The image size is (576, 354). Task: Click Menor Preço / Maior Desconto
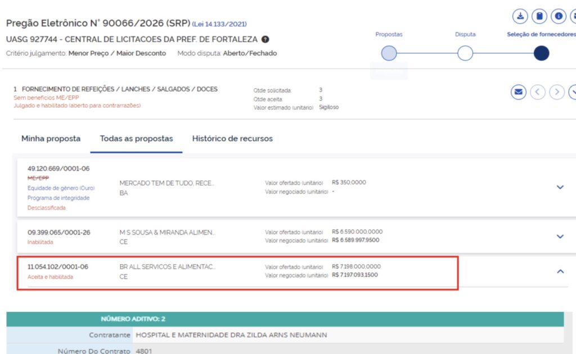(x=117, y=53)
